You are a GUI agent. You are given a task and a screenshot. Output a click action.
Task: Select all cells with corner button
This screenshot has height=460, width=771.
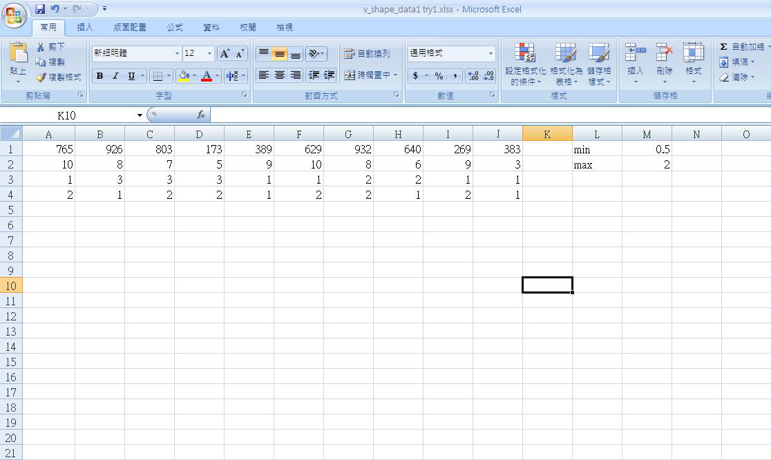coord(11,134)
